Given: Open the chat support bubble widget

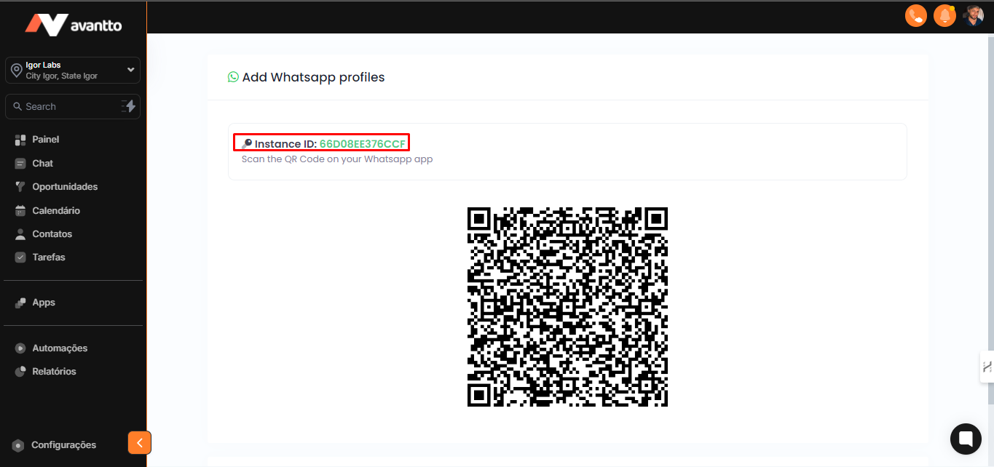Looking at the screenshot, I should [966, 439].
